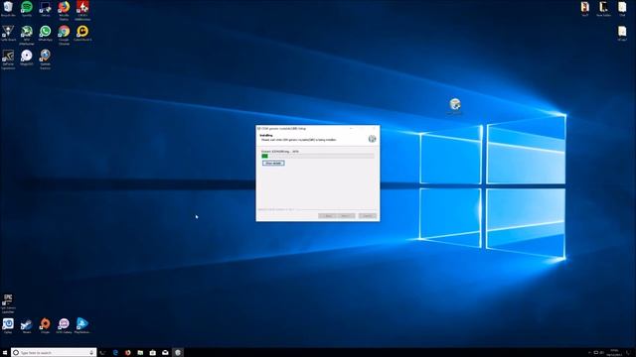Open File Explorer from the taskbar
Image resolution: width=636 pixels, height=357 pixels.
coord(140,353)
